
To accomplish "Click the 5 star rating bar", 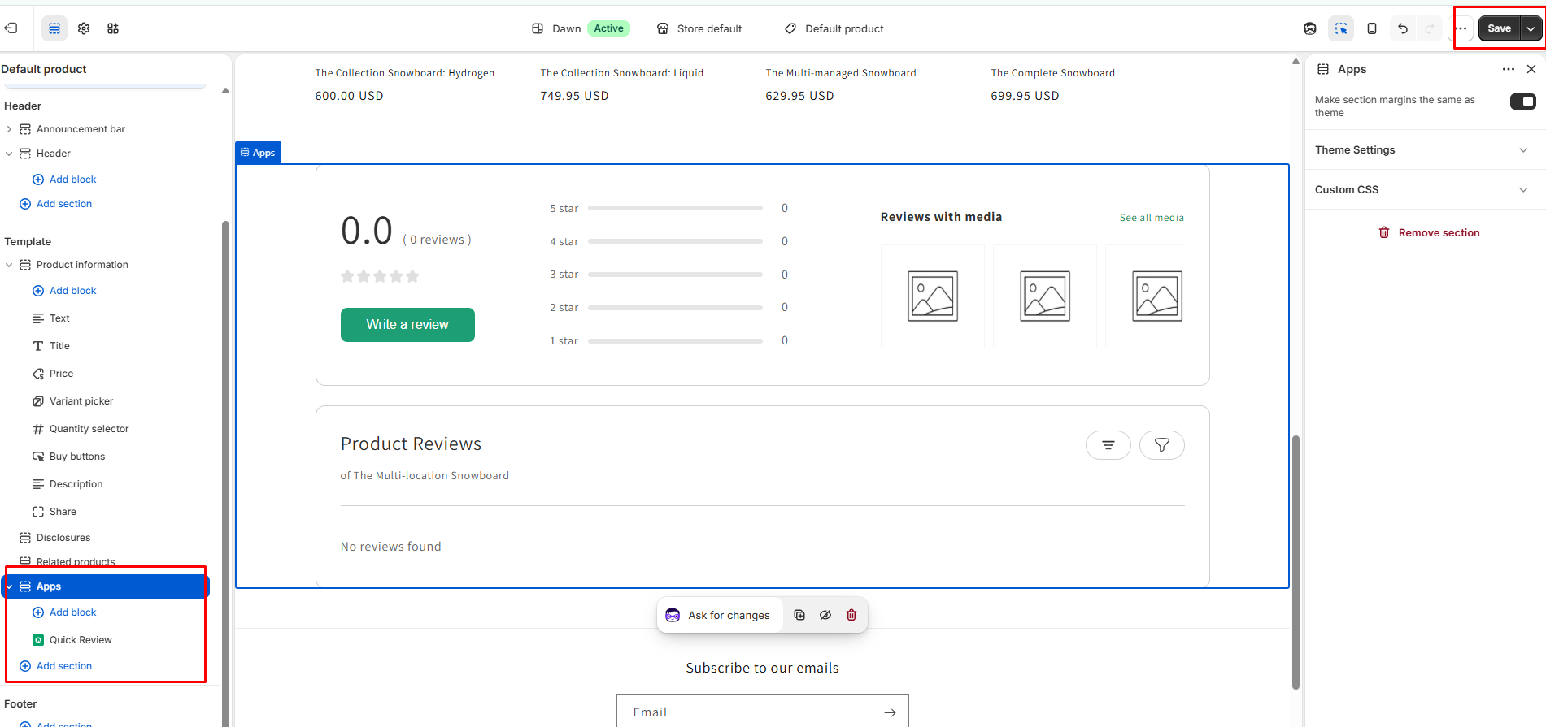I will click(x=675, y=209).
